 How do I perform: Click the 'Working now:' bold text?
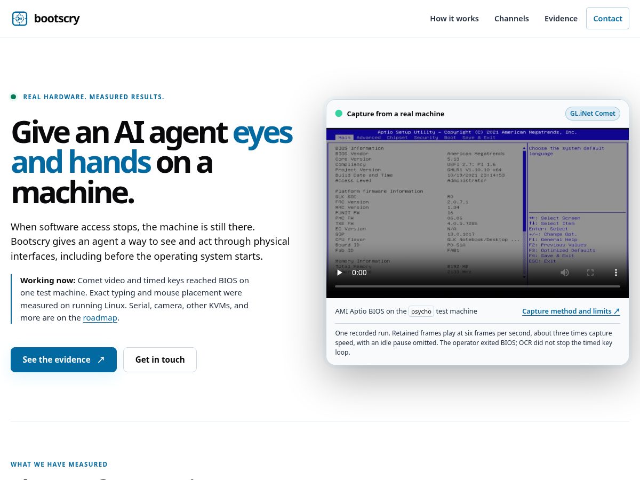pos(48,281)
